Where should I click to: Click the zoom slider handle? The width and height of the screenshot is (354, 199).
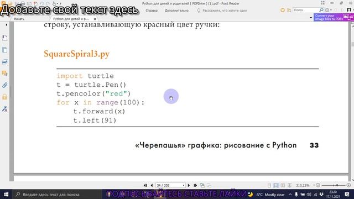coord(337,185)
